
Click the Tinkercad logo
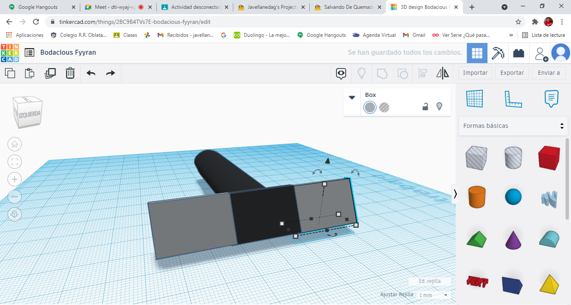coord(10,53)
